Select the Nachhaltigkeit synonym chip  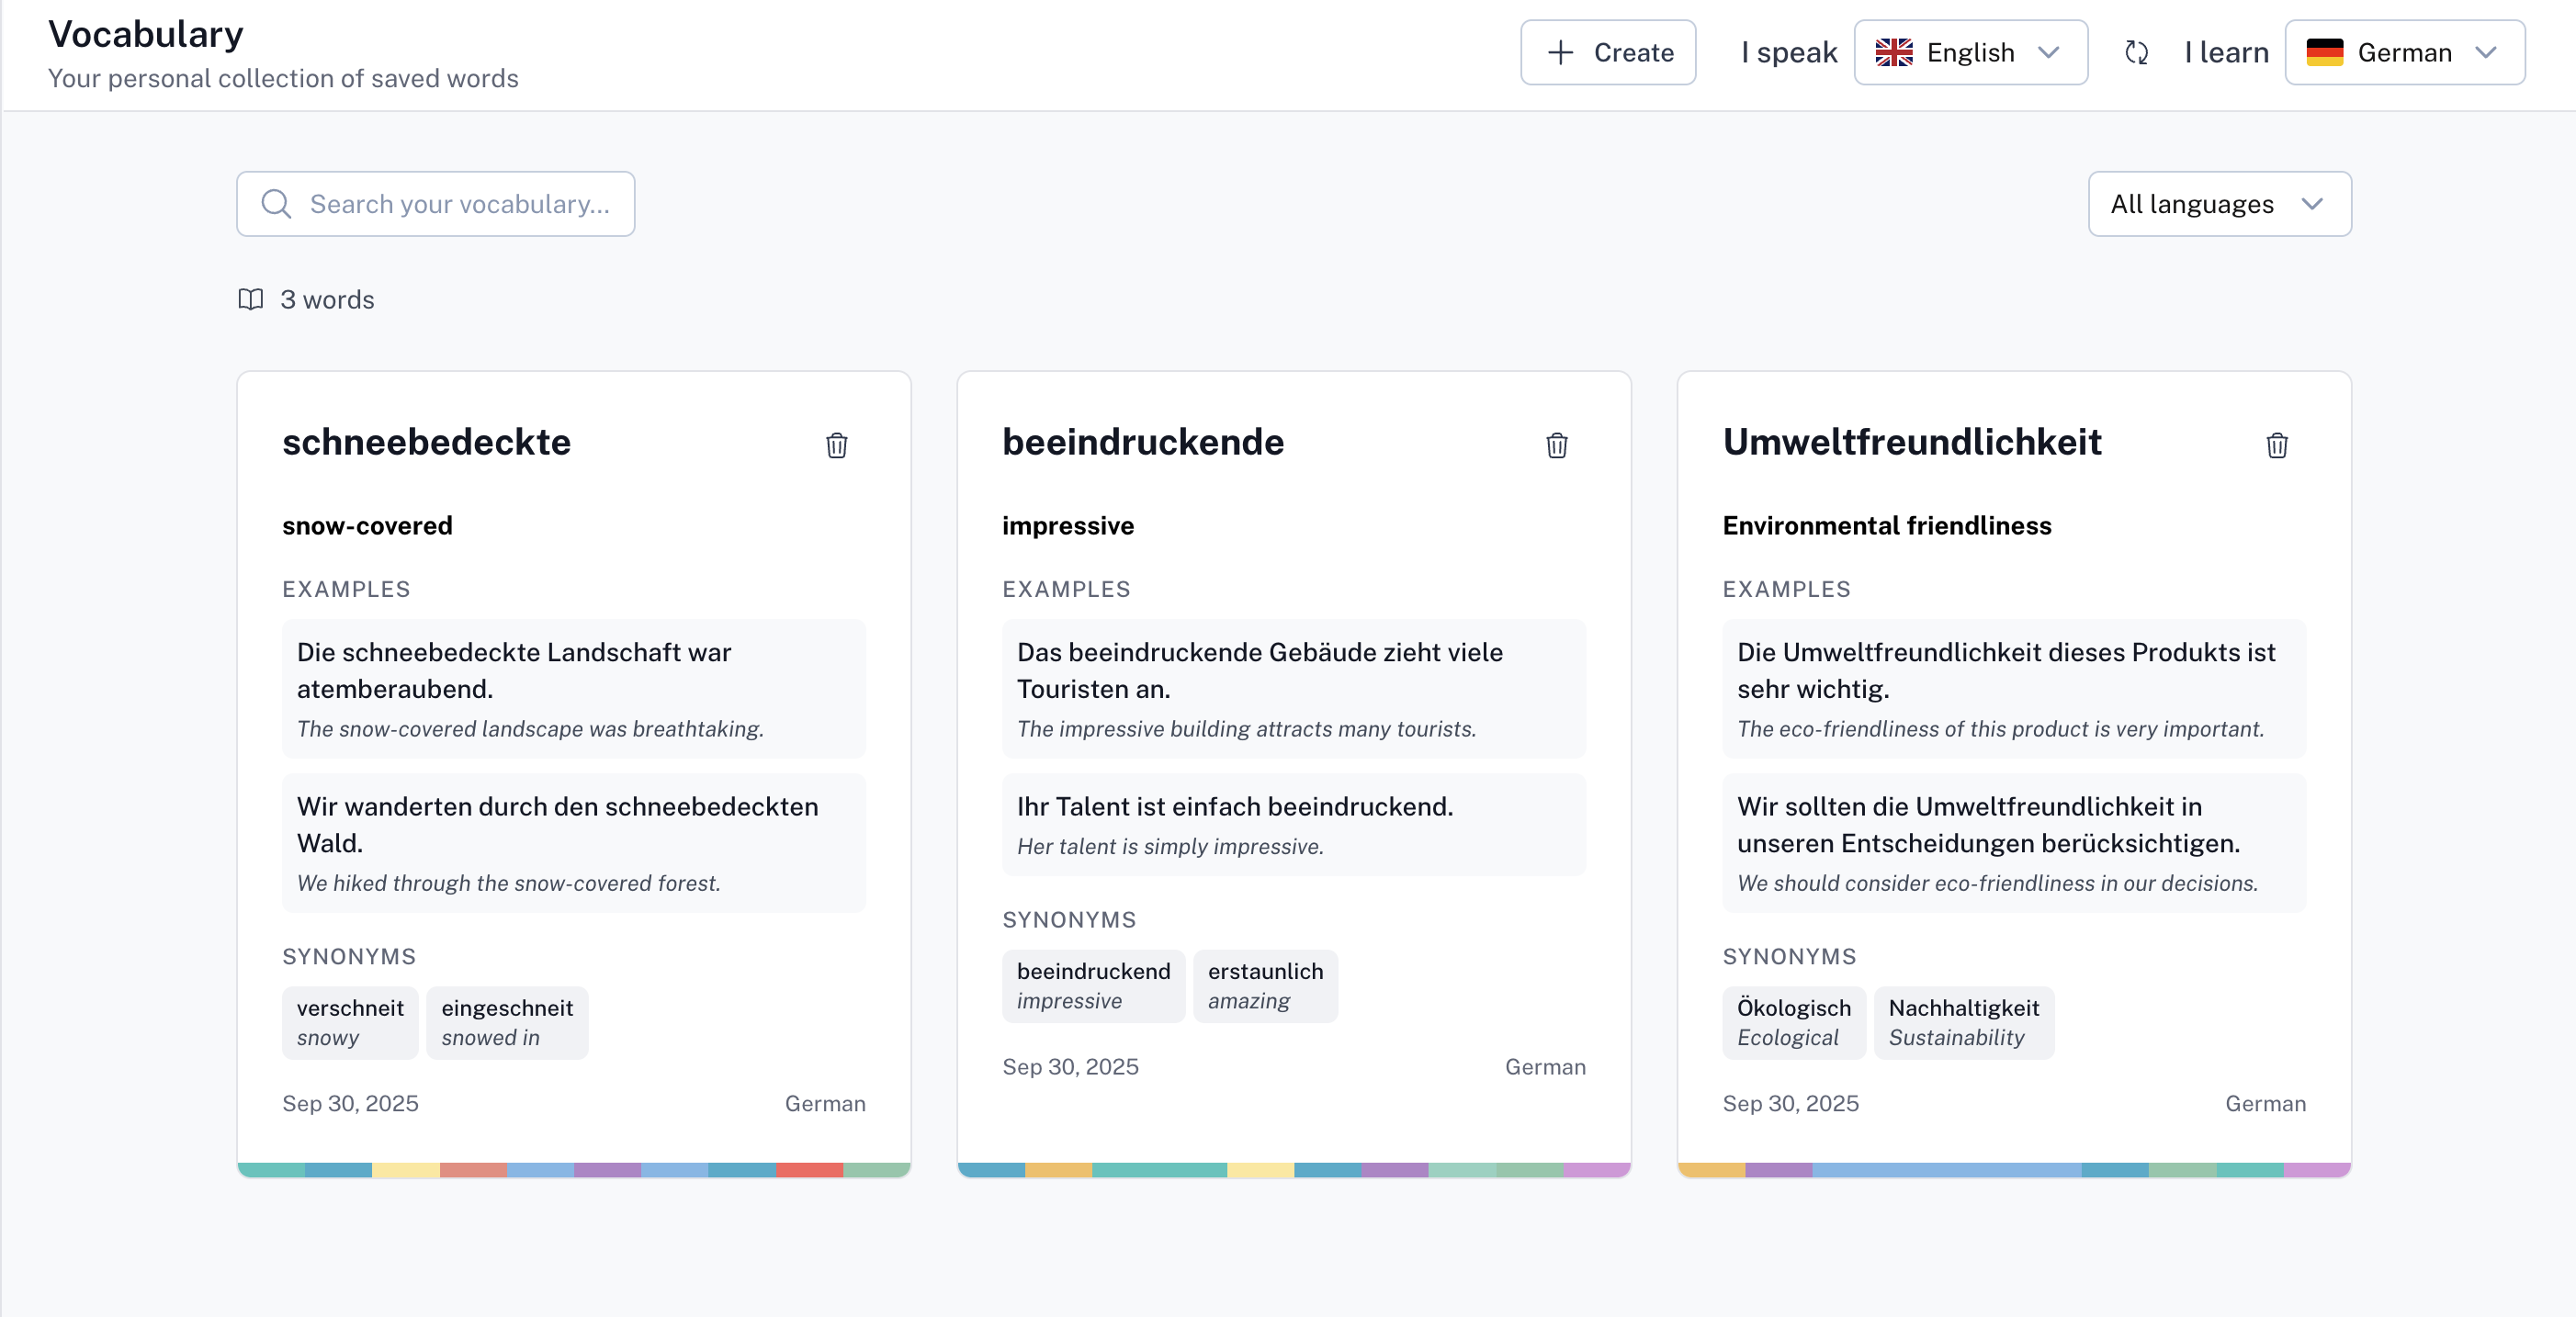tap(1962, 1021)
